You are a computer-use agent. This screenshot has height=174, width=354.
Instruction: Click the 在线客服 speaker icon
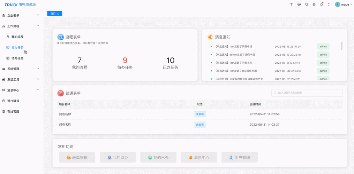(x=3, y=112)
